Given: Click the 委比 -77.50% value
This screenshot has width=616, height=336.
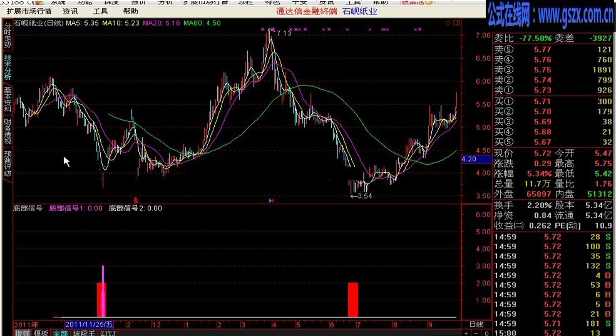Looking at the screenshot, I should 535,39.
